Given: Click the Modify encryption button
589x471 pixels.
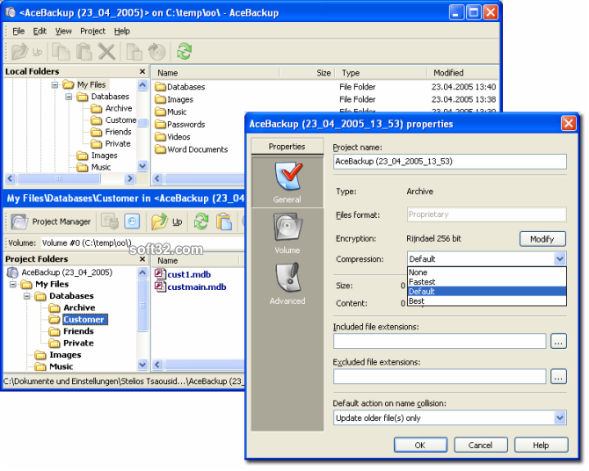Looking at the screenshot, I should click(542, 239).
